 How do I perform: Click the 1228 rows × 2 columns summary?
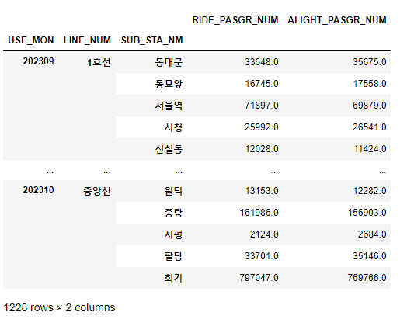click(x=59, y=307)
